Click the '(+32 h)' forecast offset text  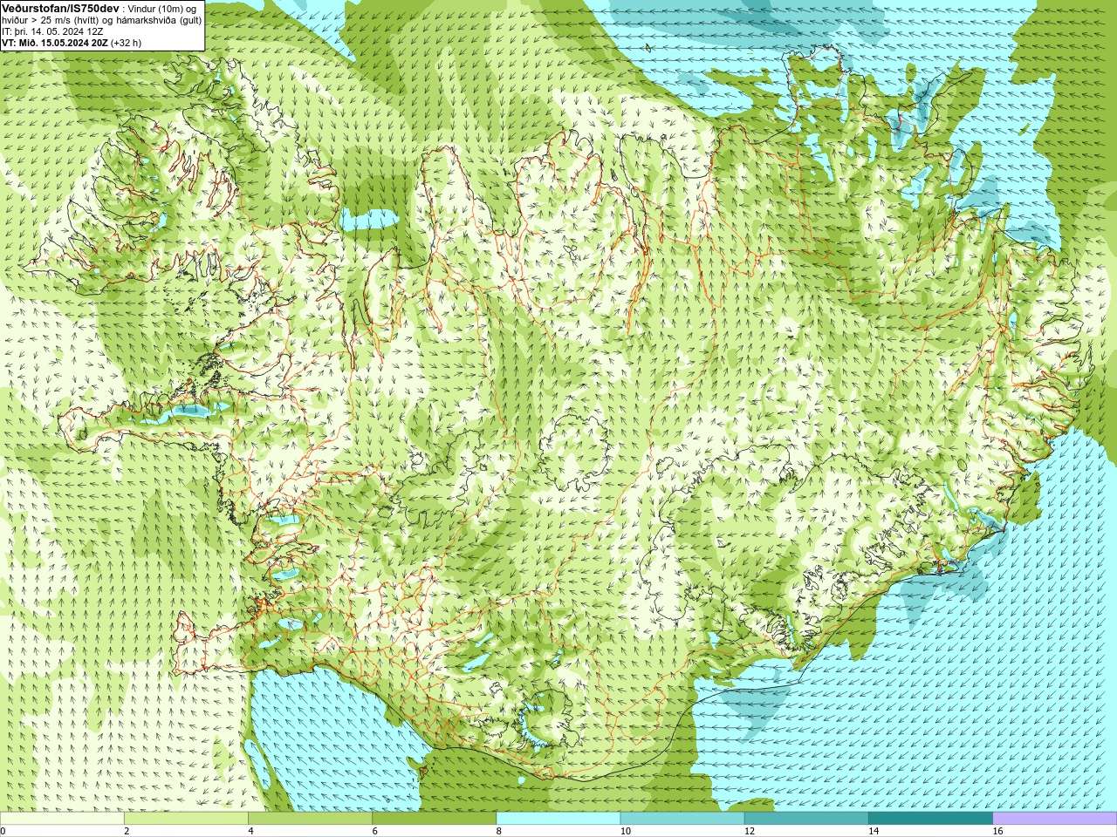click(x=127, y=43)
